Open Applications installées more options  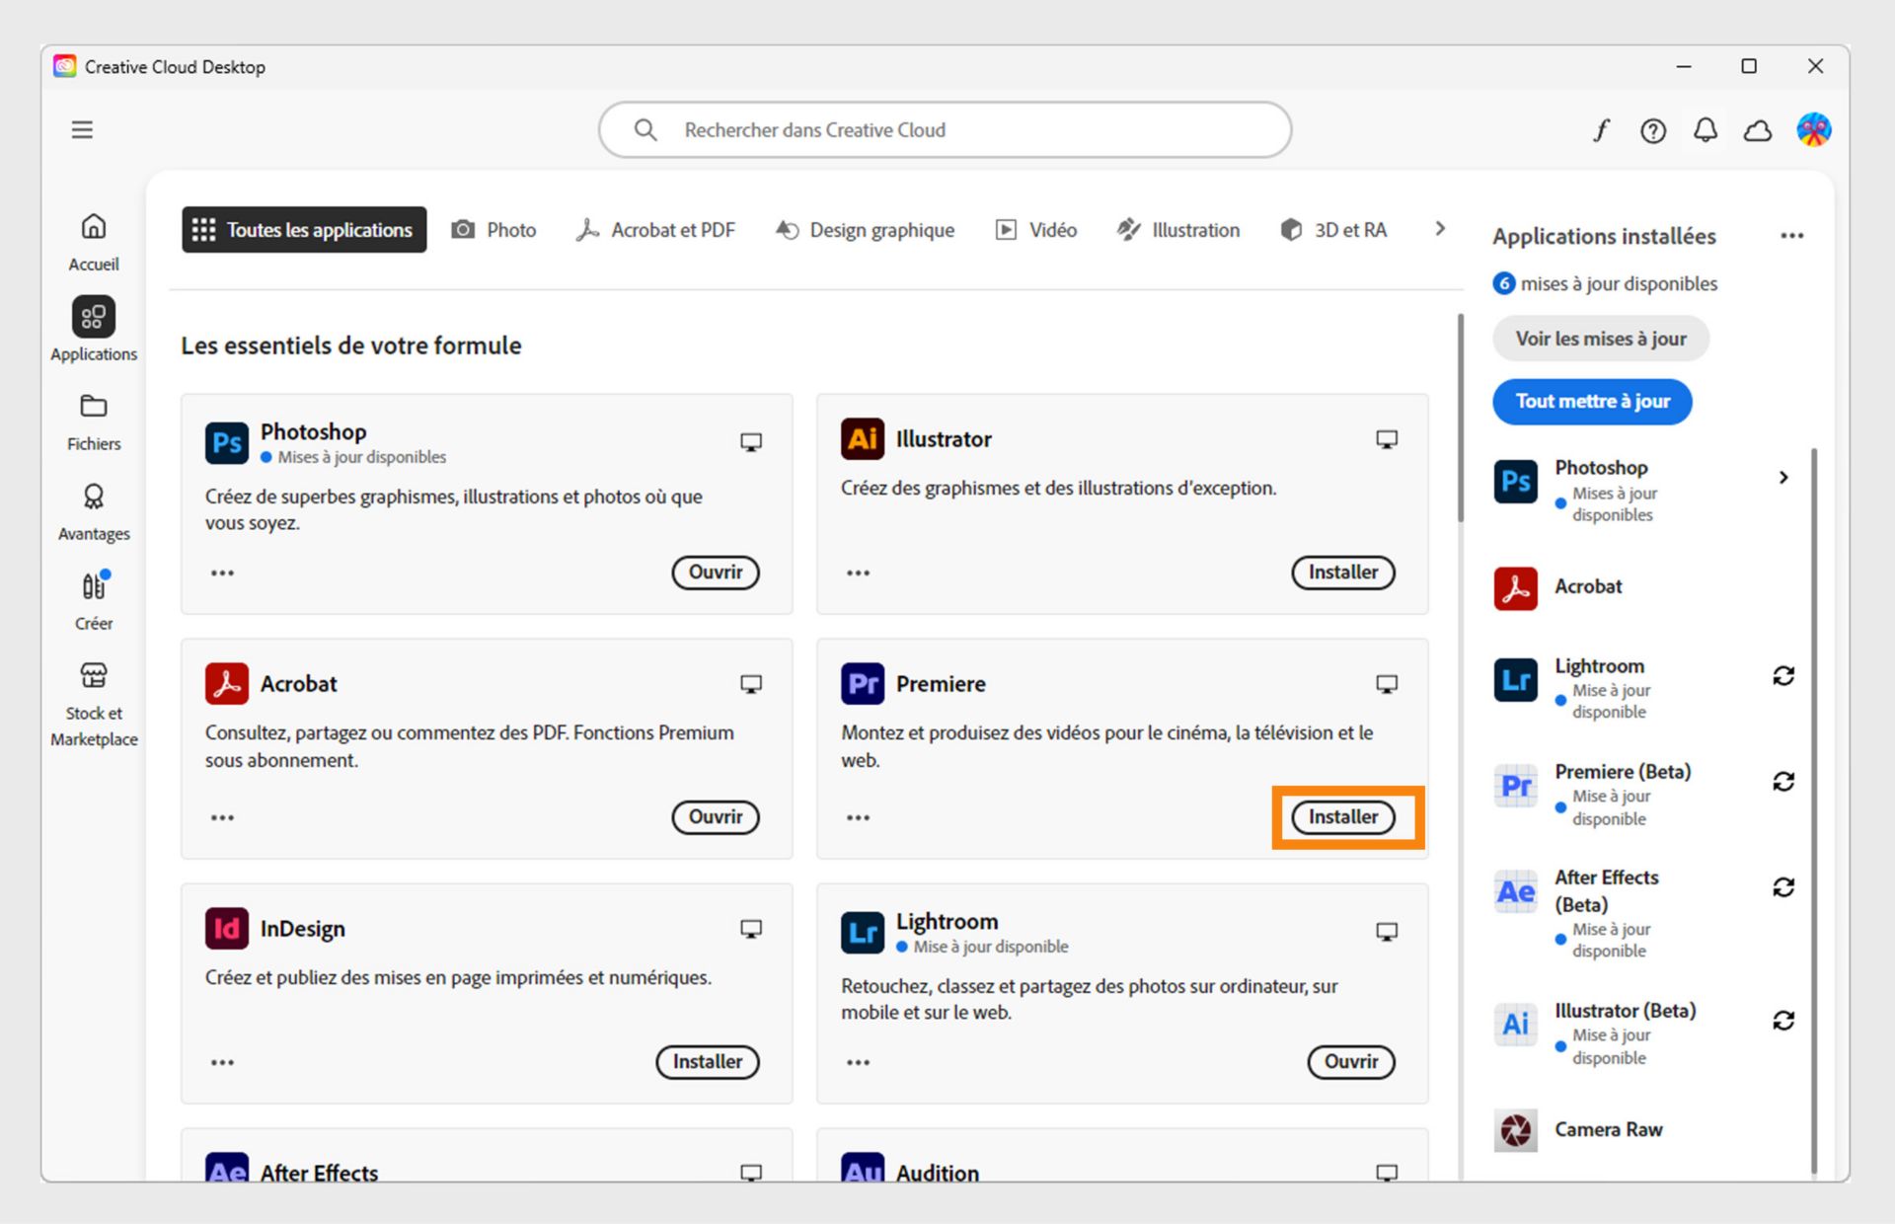tap(1792, 236)
